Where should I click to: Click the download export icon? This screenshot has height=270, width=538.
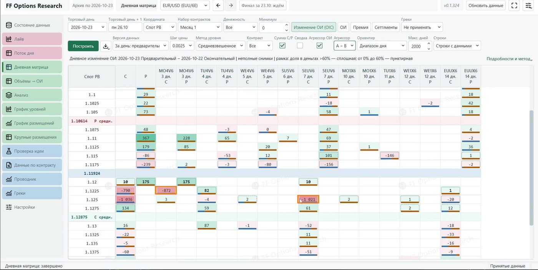tap(106, 46)
